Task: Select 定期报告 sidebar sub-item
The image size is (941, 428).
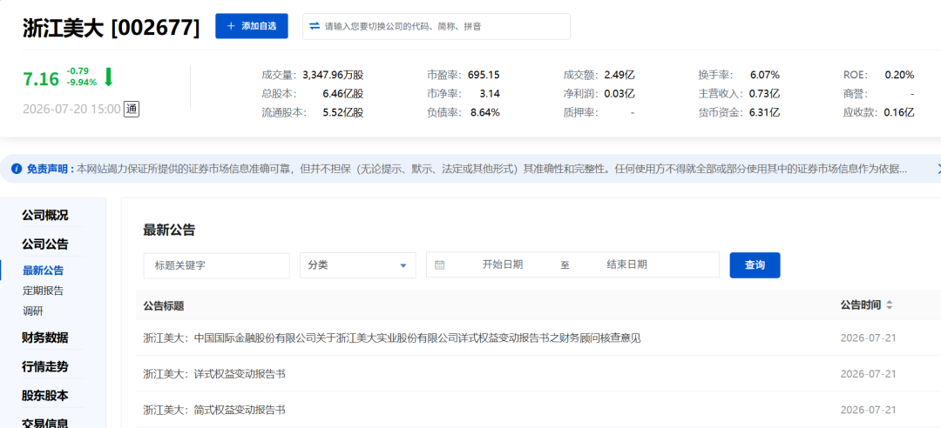Action: 43,291
